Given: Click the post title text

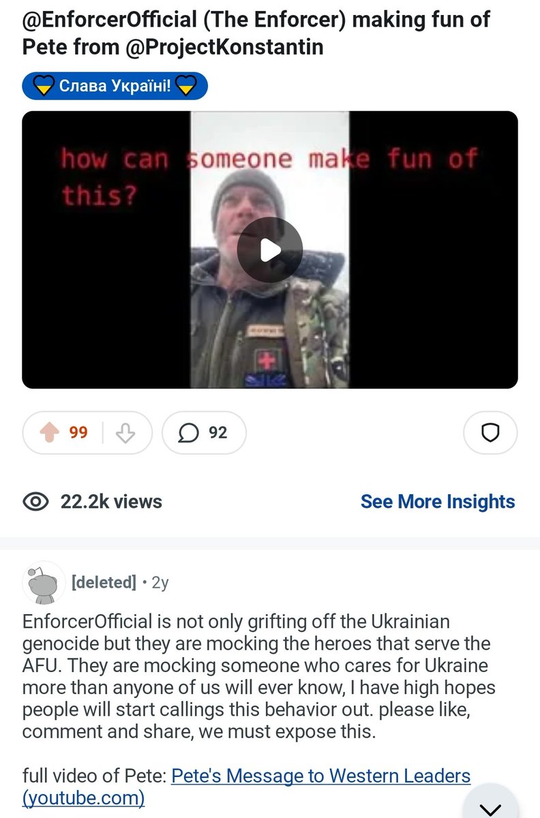Looking at the screenshot, I should [x=256, y=32].
